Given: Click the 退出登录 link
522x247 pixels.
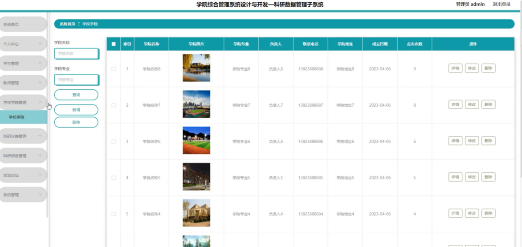Looking at the screenshot, I should [502, 4].
